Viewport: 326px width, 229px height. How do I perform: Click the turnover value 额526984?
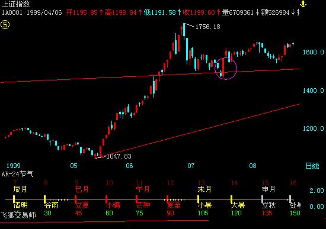275,12
